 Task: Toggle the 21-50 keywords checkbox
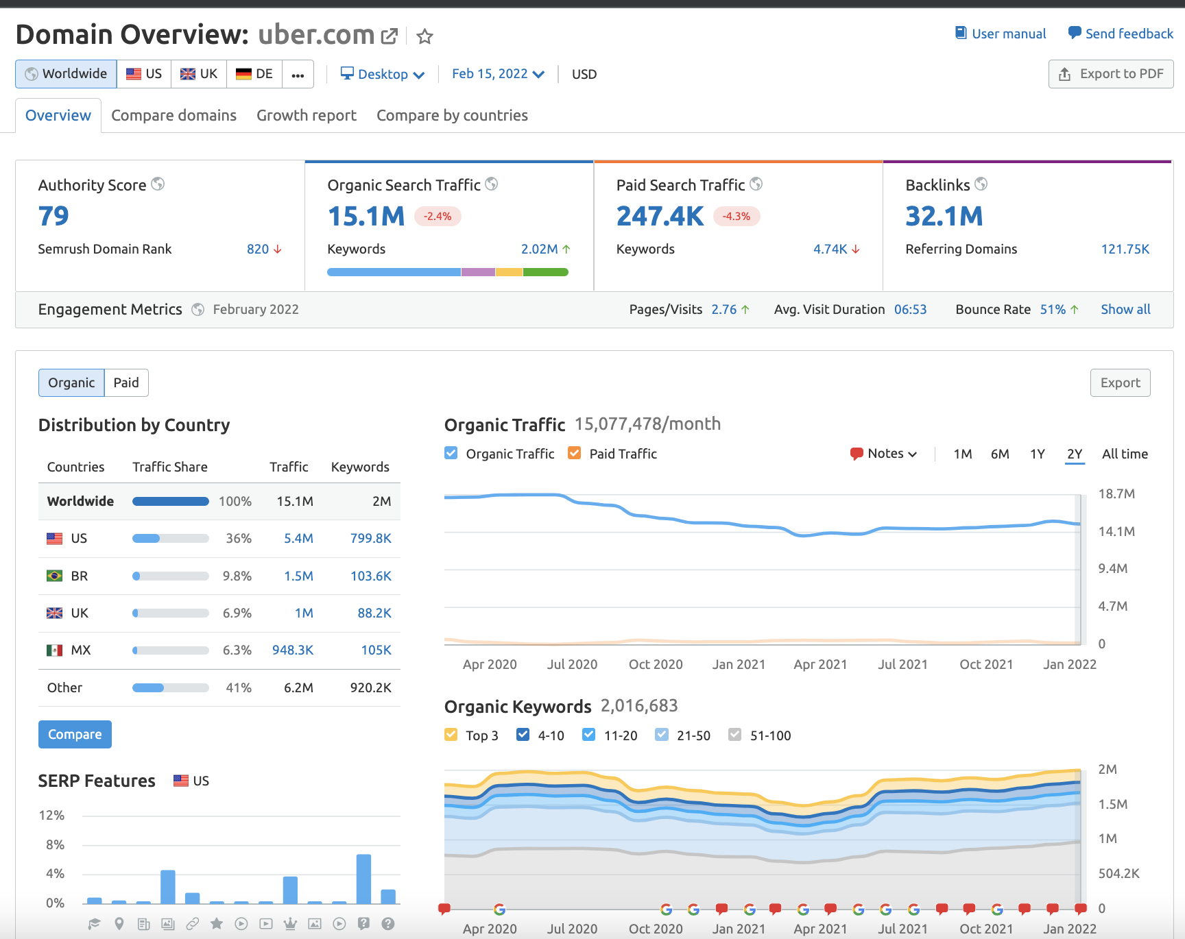[662, 735]
